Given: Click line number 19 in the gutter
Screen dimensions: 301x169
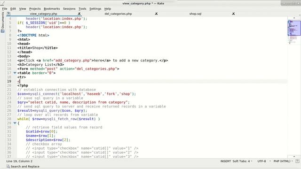Looking at the screenshot, I should pyautogui.click(x=9, y=81).
